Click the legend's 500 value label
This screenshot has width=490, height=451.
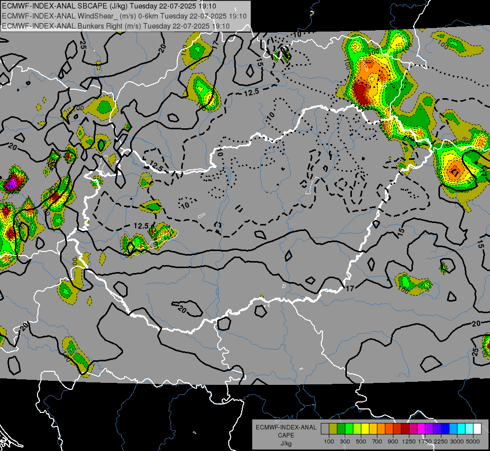coord(361,441)
